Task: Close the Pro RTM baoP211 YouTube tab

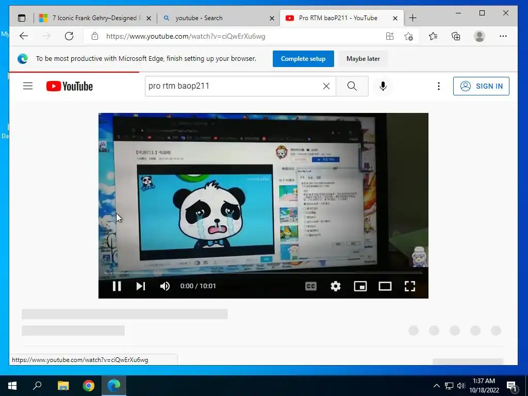Action: pos(395,18)
